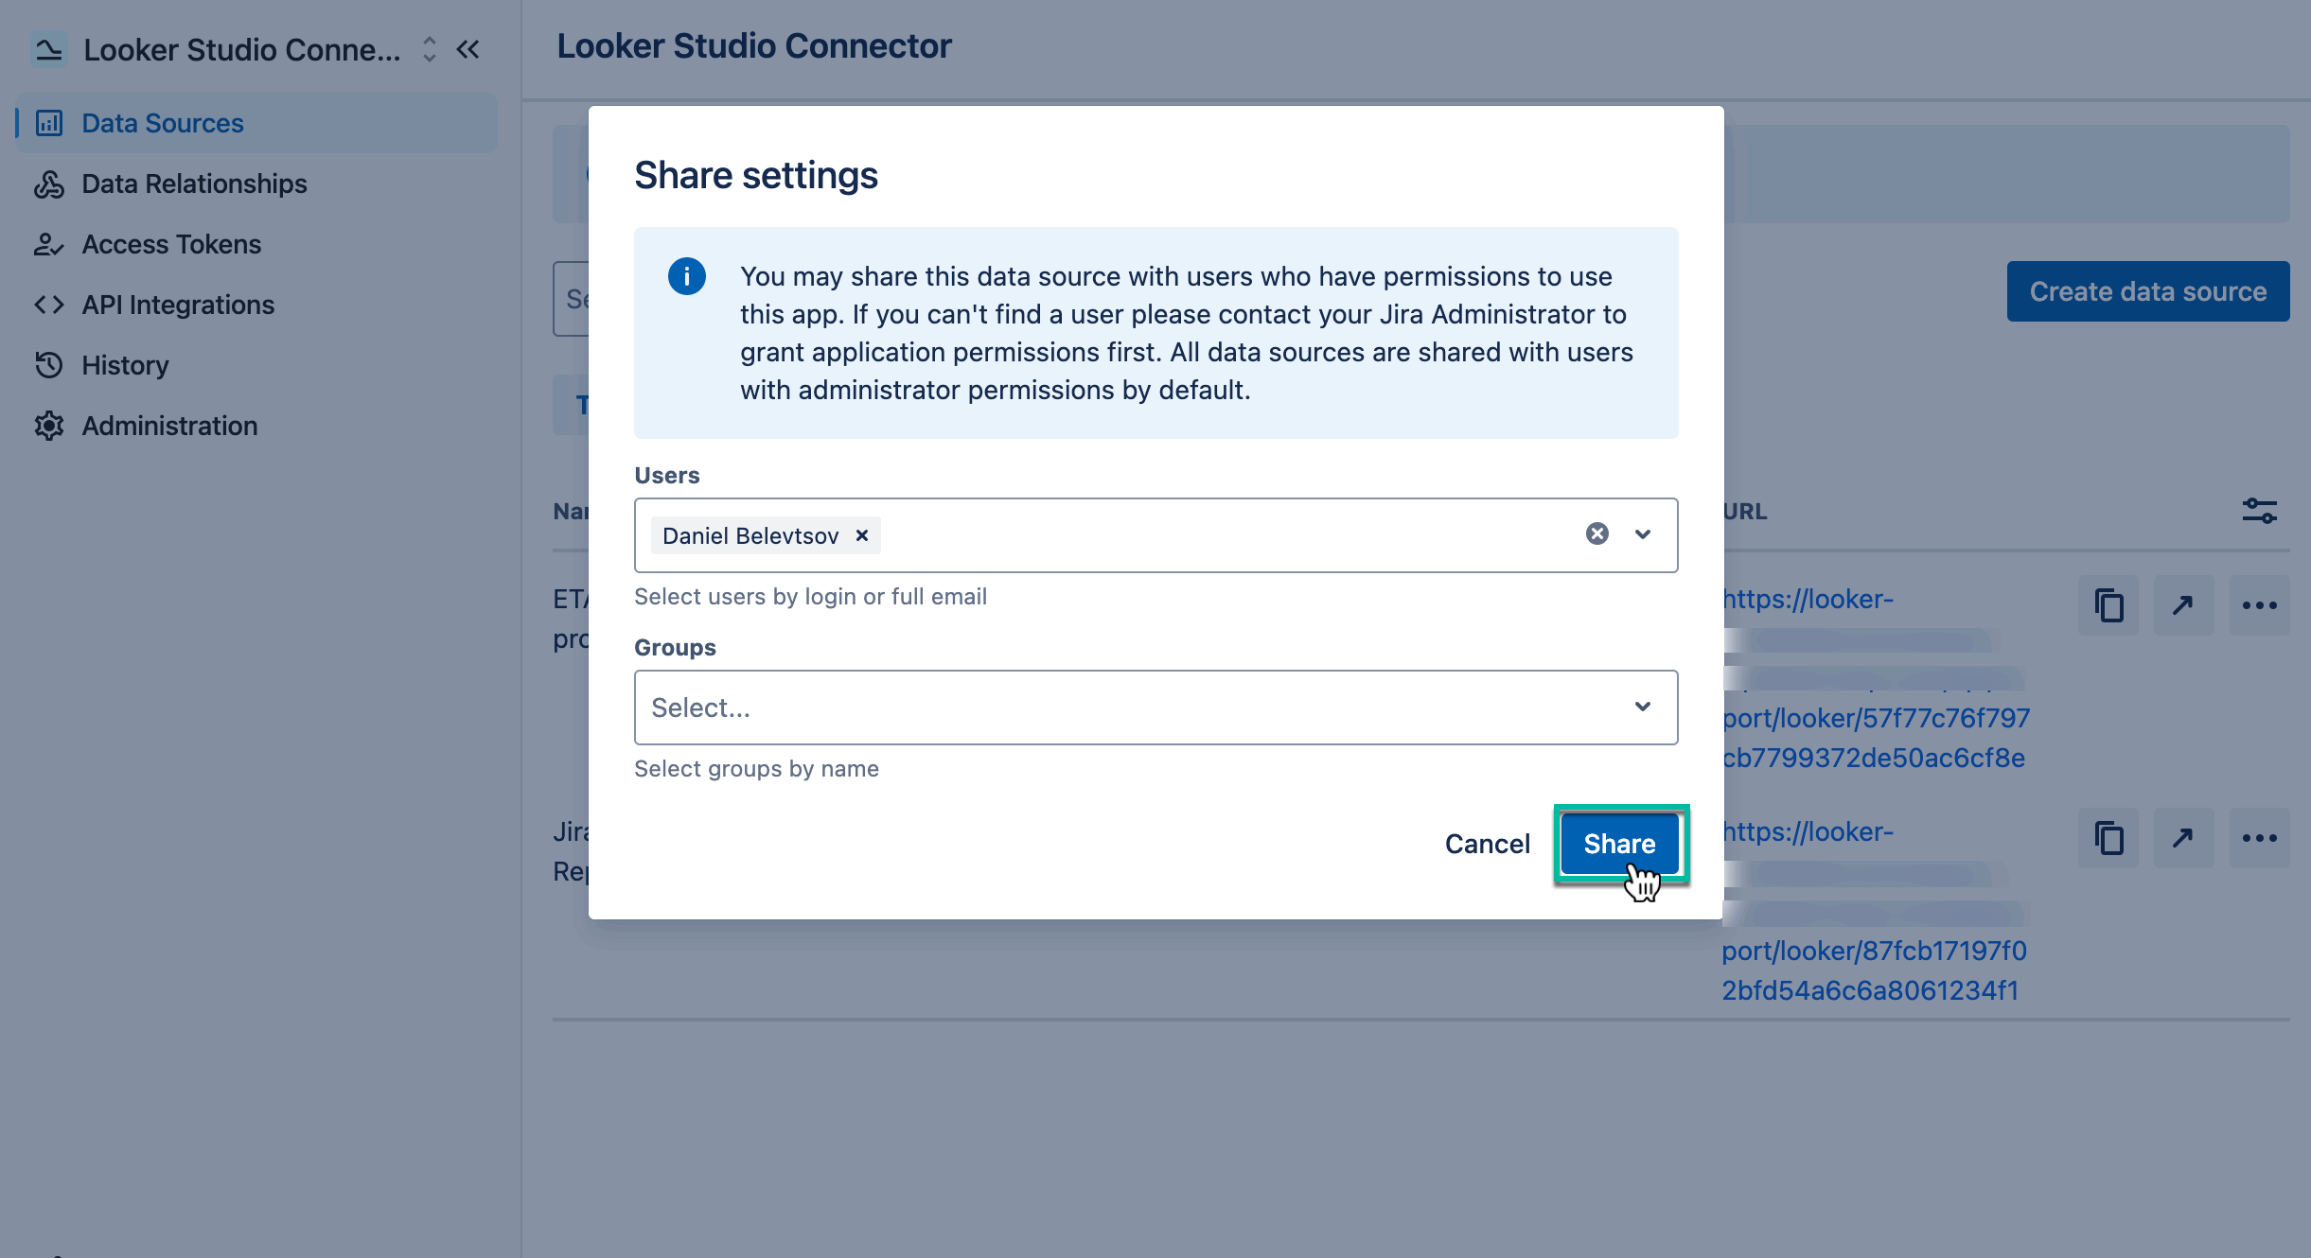Select Data Relationships in the sidebar
Image resolution: width=2311 pixels, height=1258 pixels.
point(193,183)
